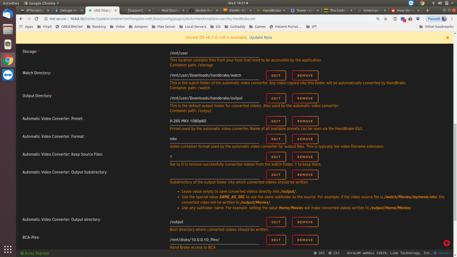Screen dimensions: 457x257
Task: Dismiss the Unraid update banner
Action: (447, 37)
